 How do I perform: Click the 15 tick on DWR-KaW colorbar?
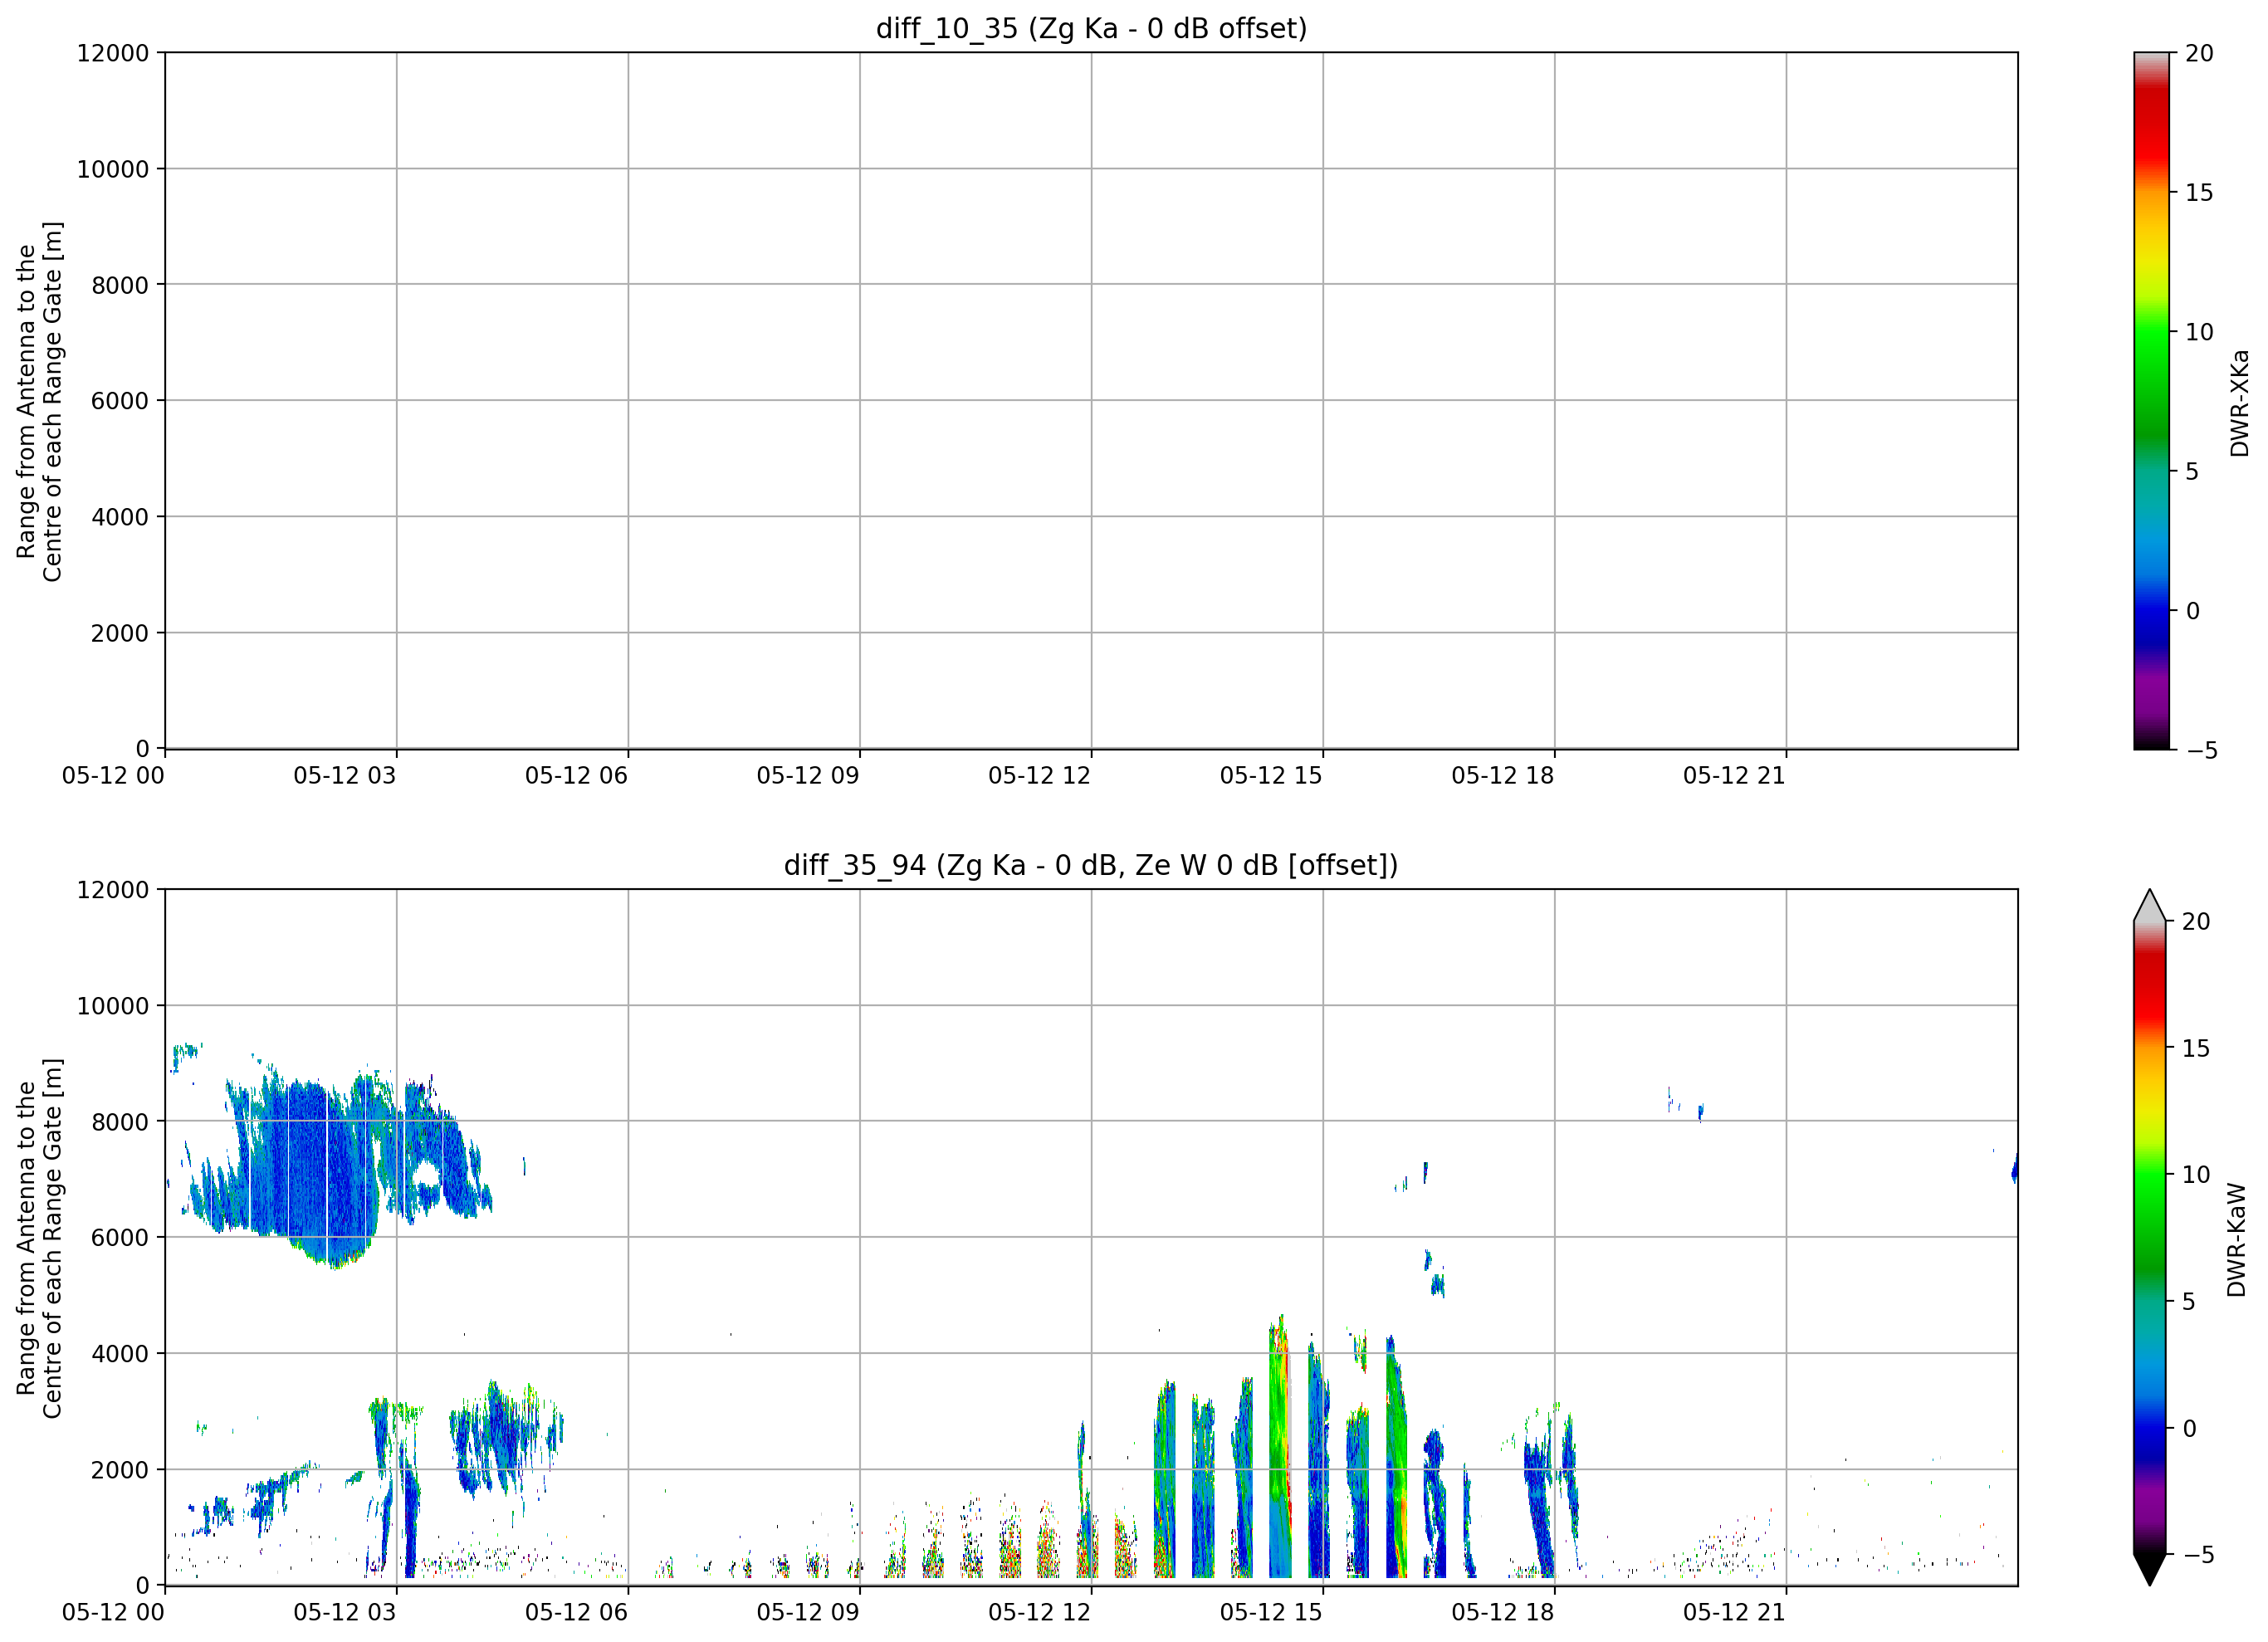(2195, 1049)
